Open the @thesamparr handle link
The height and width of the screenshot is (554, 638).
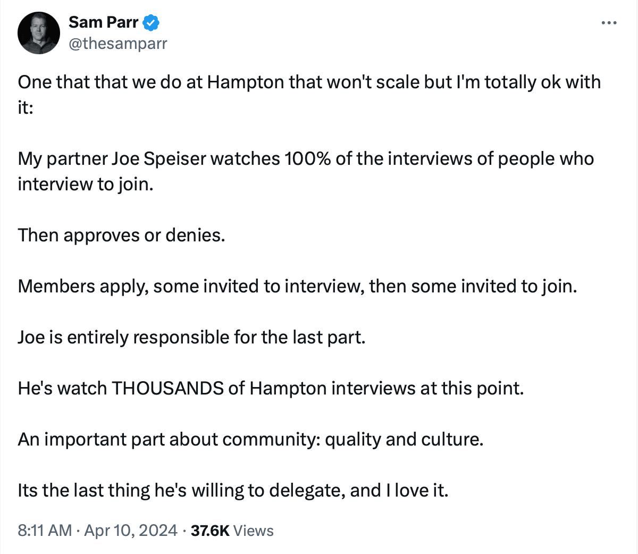click(117, 44)
